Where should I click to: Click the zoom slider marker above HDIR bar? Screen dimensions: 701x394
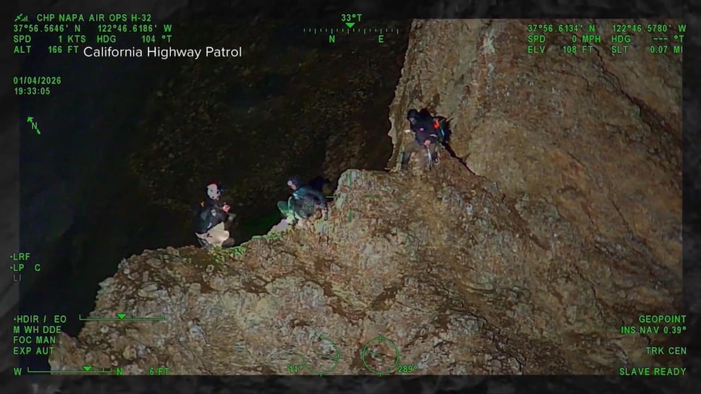(122, 316)
